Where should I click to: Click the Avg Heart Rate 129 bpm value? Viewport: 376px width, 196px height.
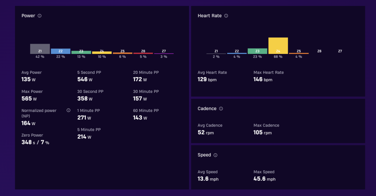[x=207, y=80]
